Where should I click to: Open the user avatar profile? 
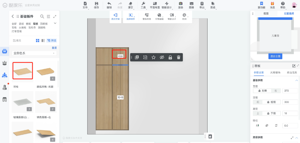pos(294,5)
